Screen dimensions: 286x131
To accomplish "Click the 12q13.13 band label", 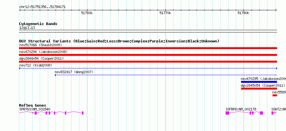I will (27, 28).
